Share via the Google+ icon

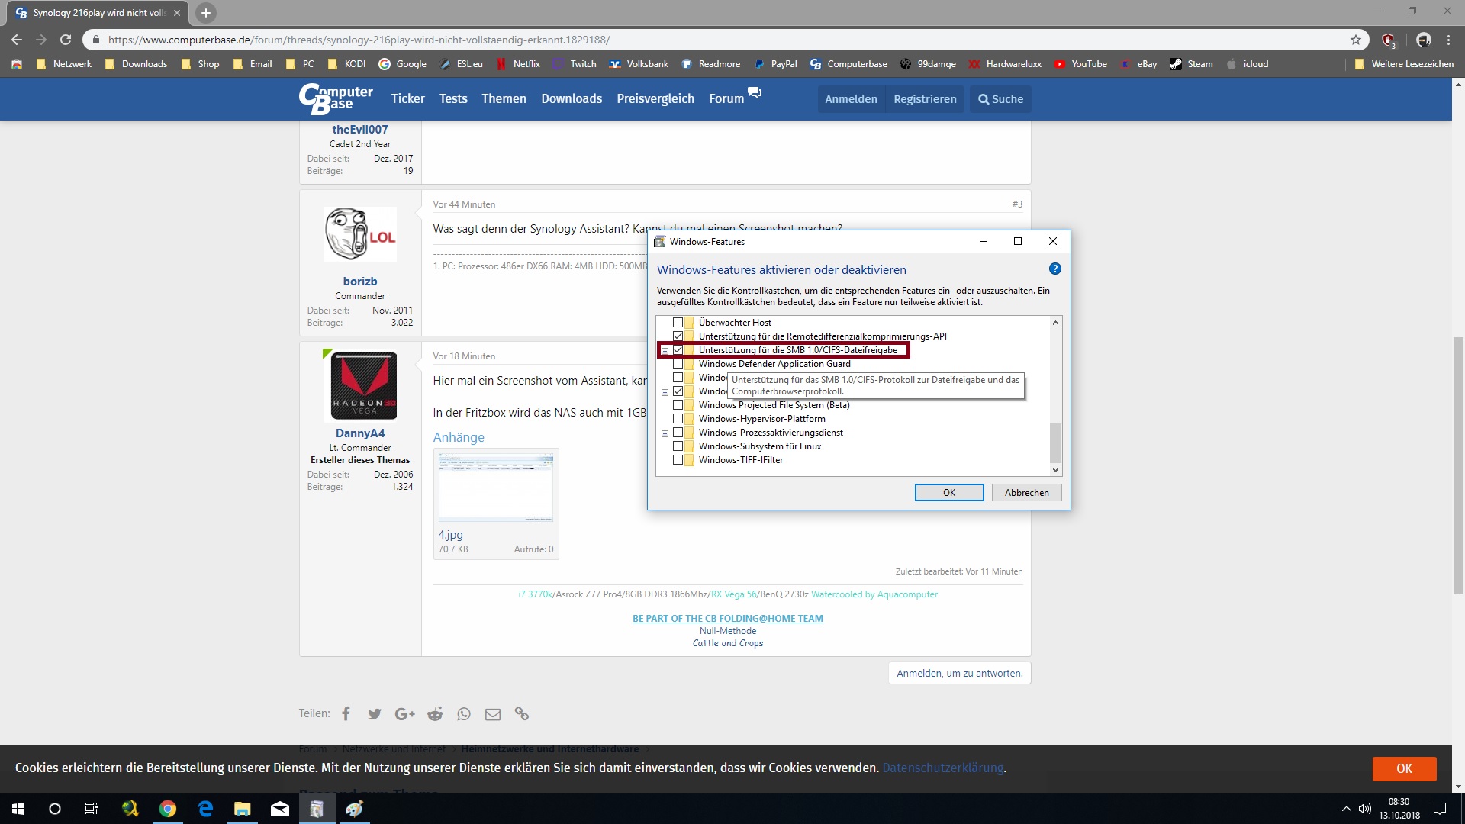click(x=404, y=714)
